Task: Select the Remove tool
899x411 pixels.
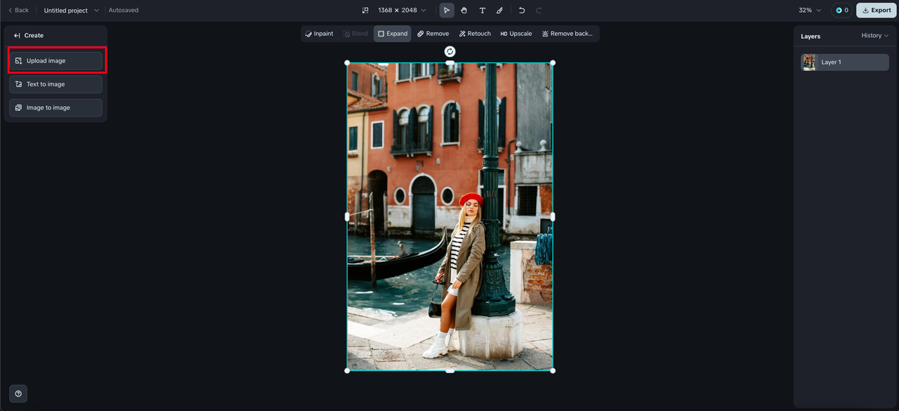Action: tap(433, 34)
